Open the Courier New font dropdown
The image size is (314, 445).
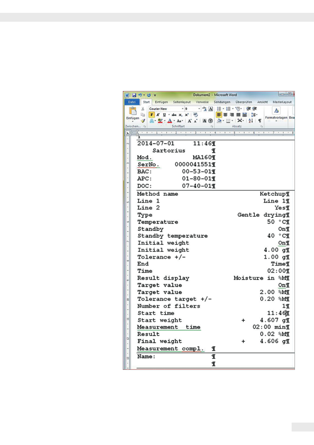tap(183, 109)
